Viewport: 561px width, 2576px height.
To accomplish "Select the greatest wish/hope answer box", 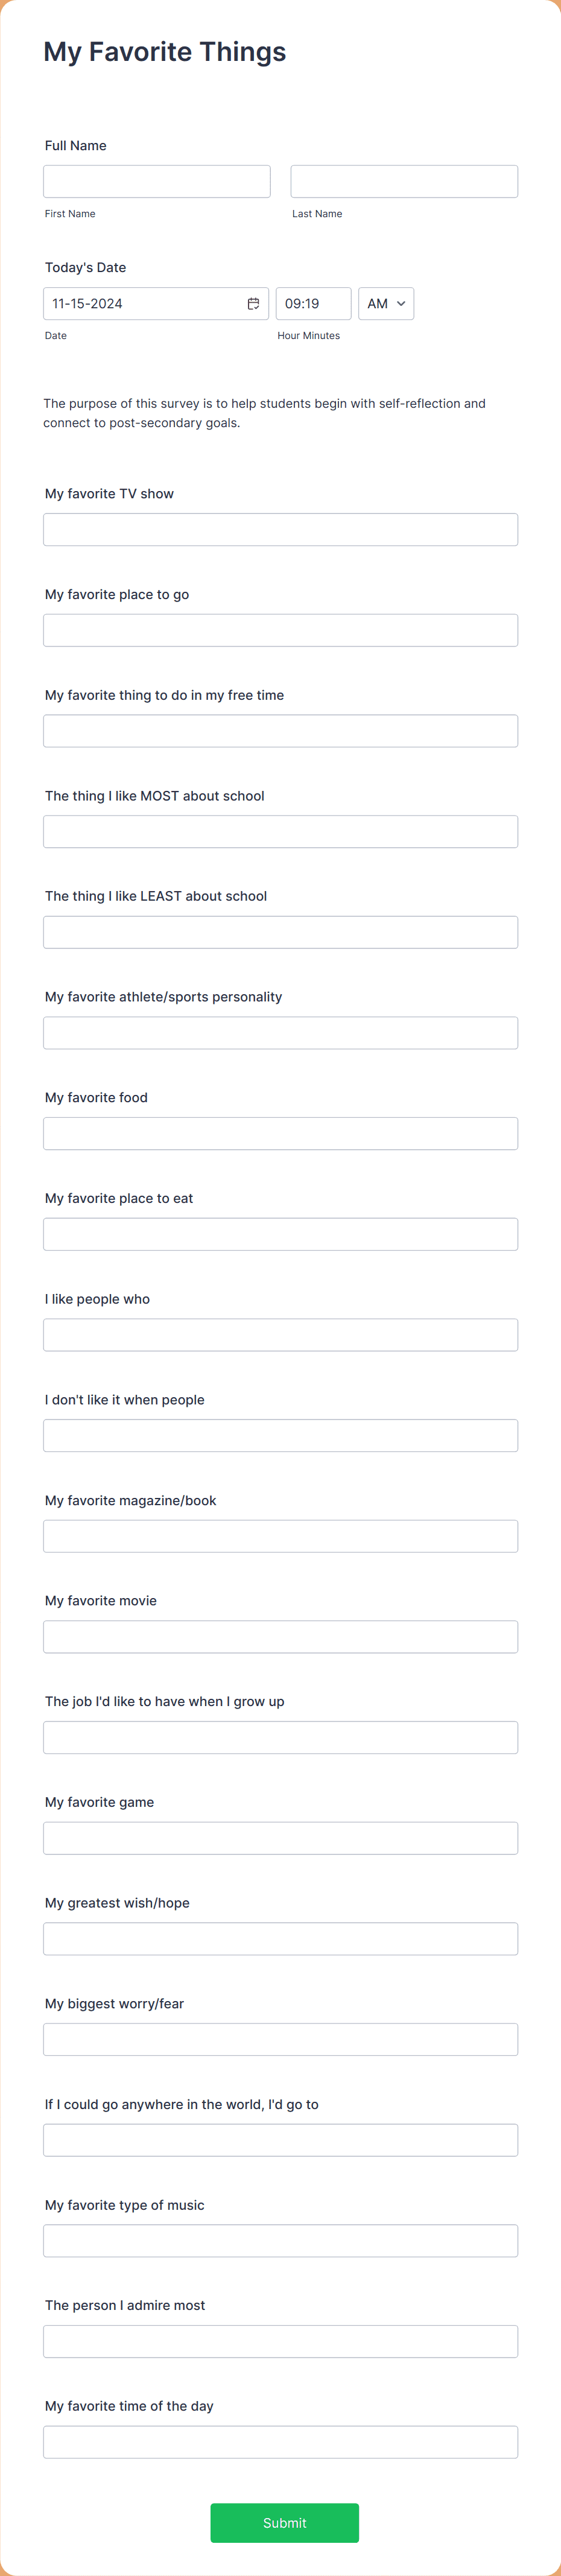I will pos(280,1938).
